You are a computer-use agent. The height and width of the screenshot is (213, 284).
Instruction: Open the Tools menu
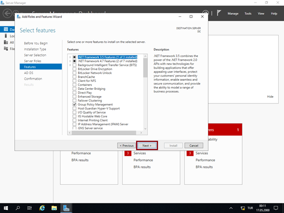248,14
